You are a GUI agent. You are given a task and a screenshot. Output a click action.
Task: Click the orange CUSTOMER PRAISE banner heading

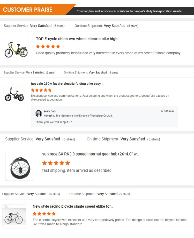pos(28,10)
